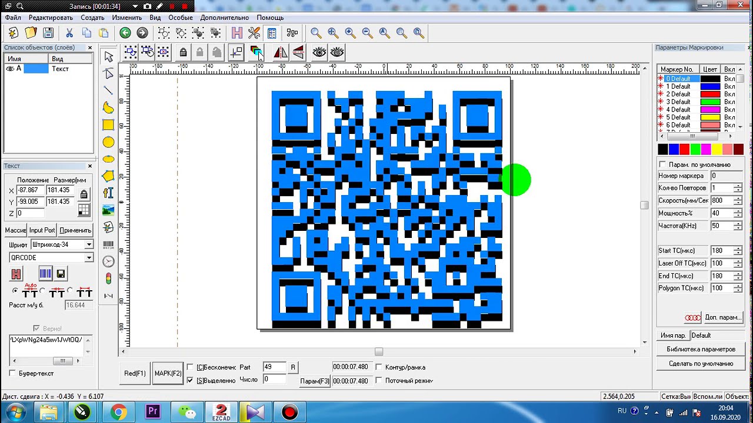This screenshot has width=753, height=423.
Task: Open the QRCODE barcode type dropdown
Action: tap(89, 257)
